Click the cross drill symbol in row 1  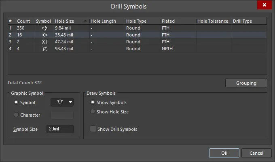click(x=45, y=28)
